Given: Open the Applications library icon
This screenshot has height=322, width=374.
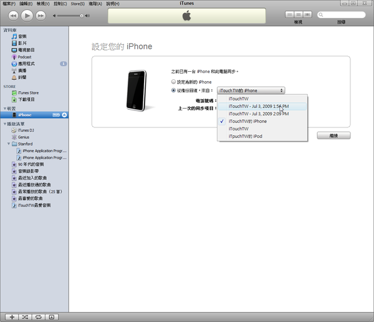Looking at the screenshot, I should click(14, 64).
